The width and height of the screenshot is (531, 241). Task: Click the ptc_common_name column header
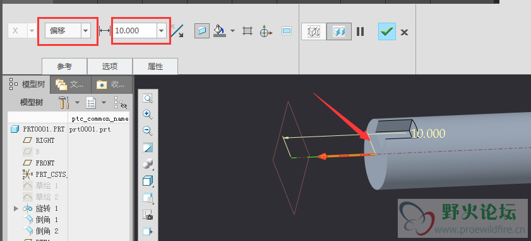click(x=100, y=118)
